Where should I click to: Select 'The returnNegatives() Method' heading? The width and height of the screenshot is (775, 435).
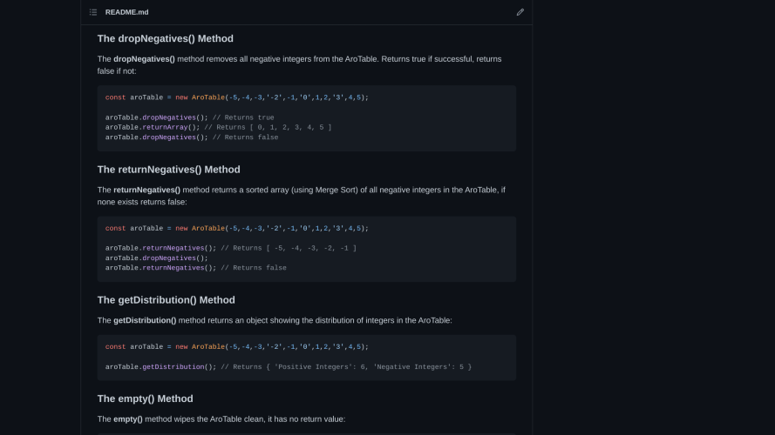pos(168,170)
